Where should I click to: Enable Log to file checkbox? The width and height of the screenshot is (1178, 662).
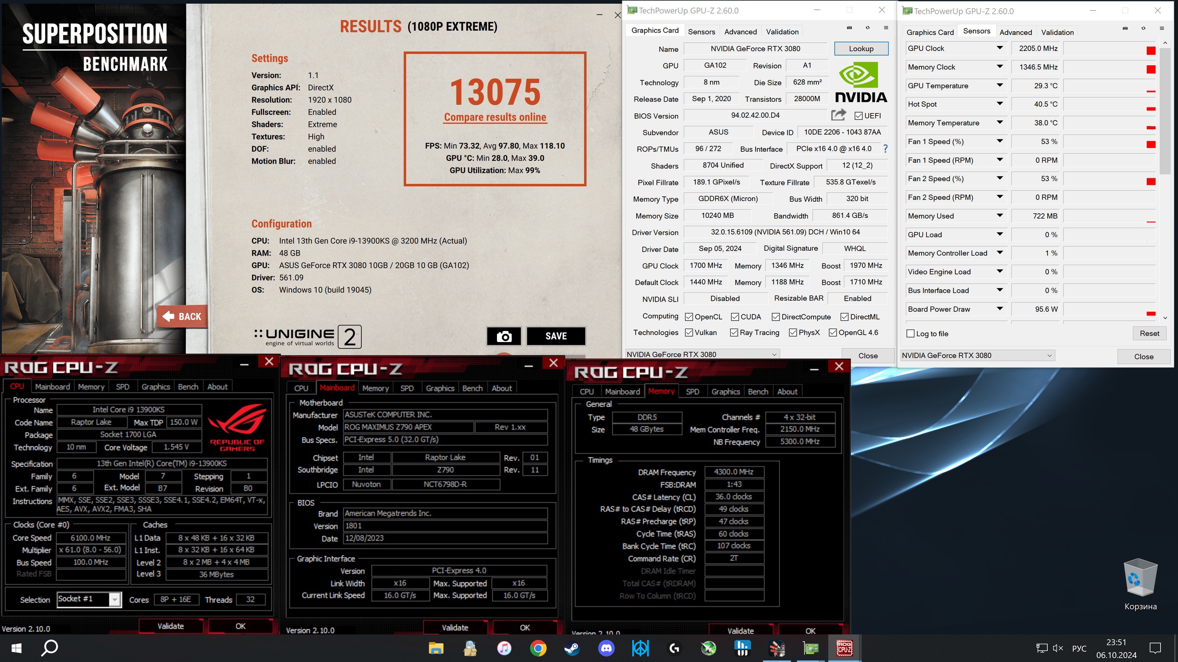[910, 334]
